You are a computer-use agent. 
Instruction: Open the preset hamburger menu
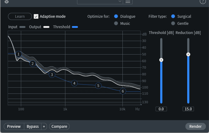(x=128, y=2)
